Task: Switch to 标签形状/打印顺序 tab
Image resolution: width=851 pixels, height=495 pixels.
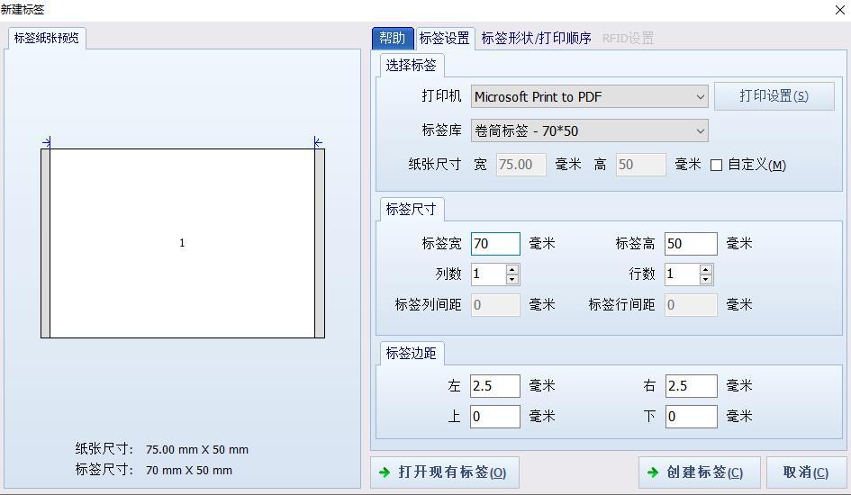Action: click(x=536, y=38)
